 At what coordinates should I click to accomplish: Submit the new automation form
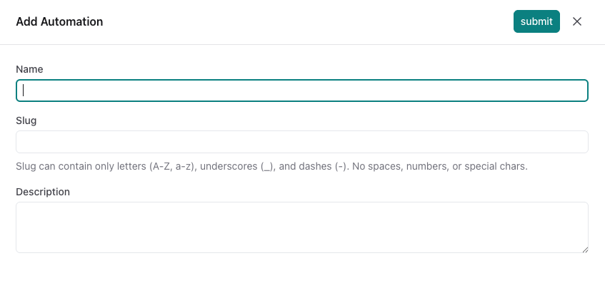click(x=536, y=21)
